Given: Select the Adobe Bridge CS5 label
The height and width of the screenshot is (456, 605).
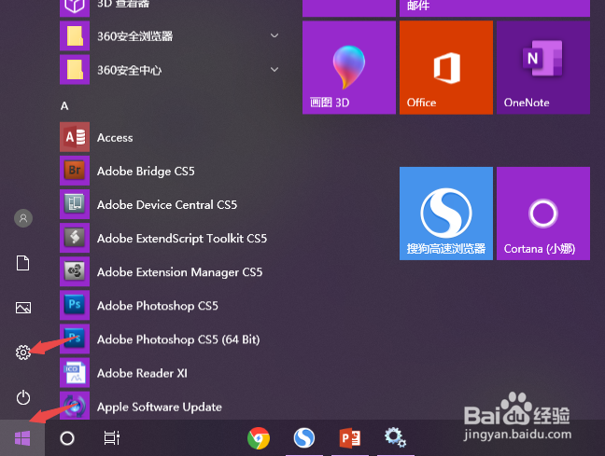Looking at the screenshot, I should (x=146, y=172).
